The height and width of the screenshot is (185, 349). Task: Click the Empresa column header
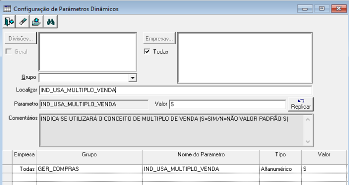(x=24, y=157)
